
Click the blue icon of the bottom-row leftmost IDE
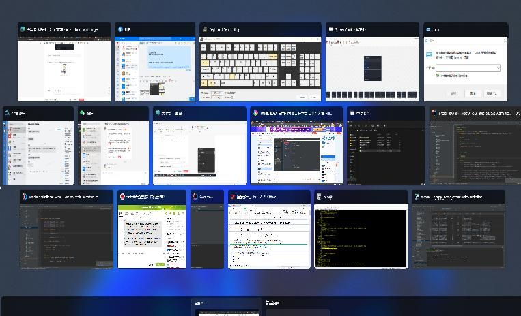click(x=25, y=197)
